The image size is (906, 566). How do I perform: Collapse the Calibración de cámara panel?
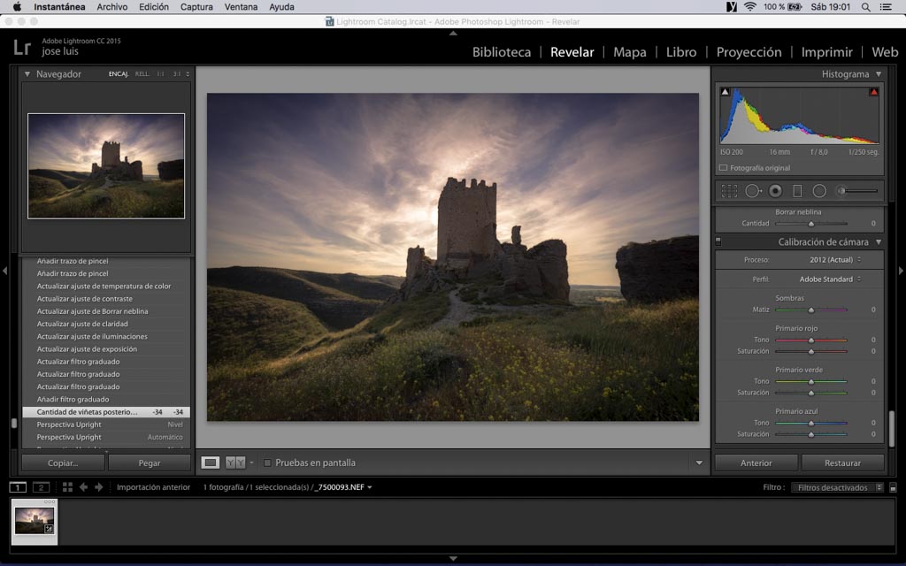pyautogui.click(x=878, y=242)
